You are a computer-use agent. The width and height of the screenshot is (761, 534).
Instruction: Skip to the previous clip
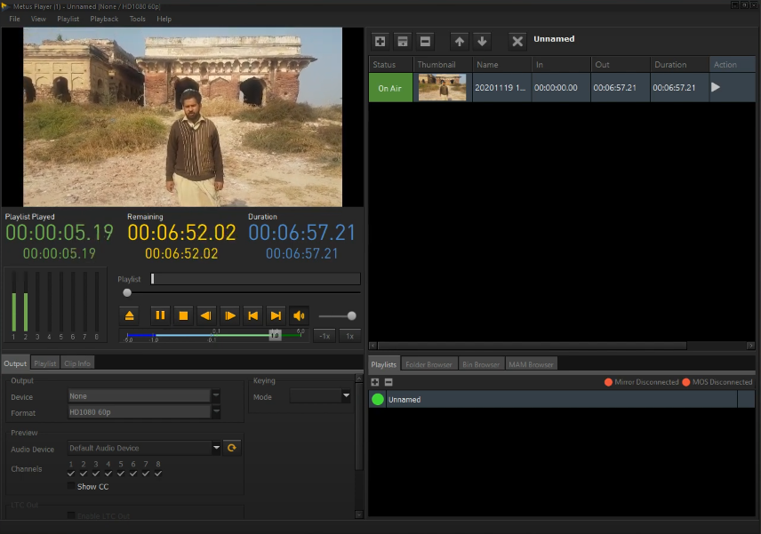[252, 315]
